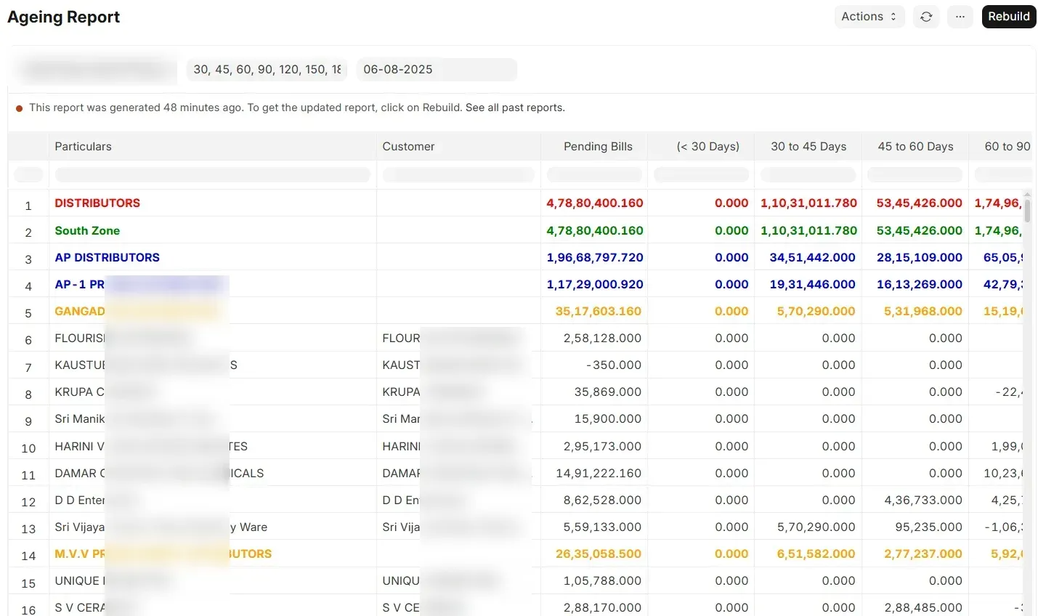Click 45 to 60 Days value 4,36,733.000
The height and width of the screenshot is (616, 1038).
coord(923,500)
